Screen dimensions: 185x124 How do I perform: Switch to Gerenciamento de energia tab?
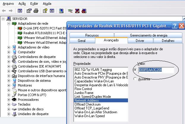coord(148,35)
